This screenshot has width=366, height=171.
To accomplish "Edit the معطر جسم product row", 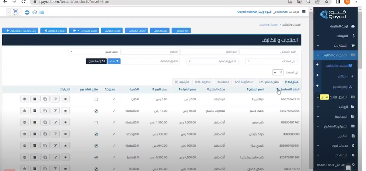I will (x=55, y=111).
